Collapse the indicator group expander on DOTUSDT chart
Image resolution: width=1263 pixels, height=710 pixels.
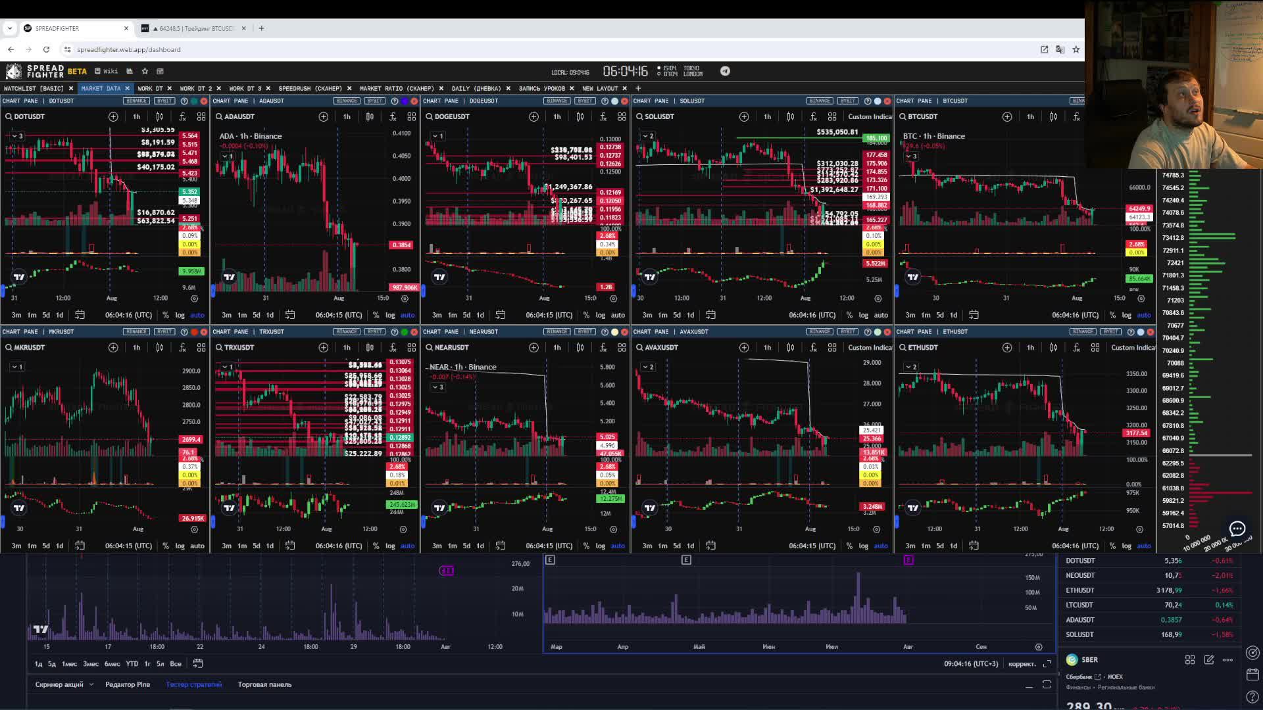click(x=13, y=135)
